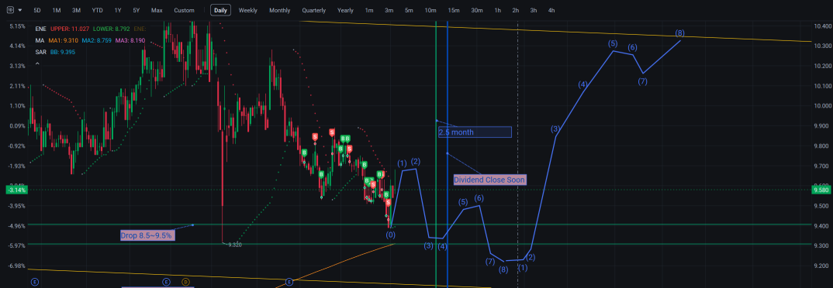This screenshot has width=833, height=288.
Task: Click the MA3: 8.190 value
Action: pos(130,40)
